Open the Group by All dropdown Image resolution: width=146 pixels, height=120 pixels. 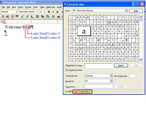111,81
